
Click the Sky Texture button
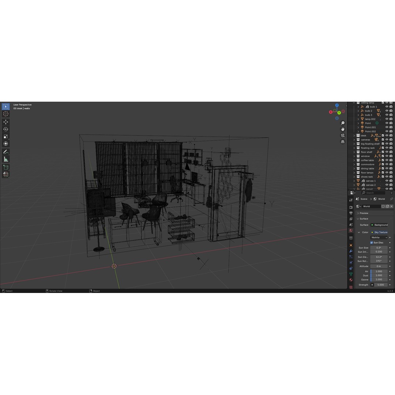coord(380,232)
